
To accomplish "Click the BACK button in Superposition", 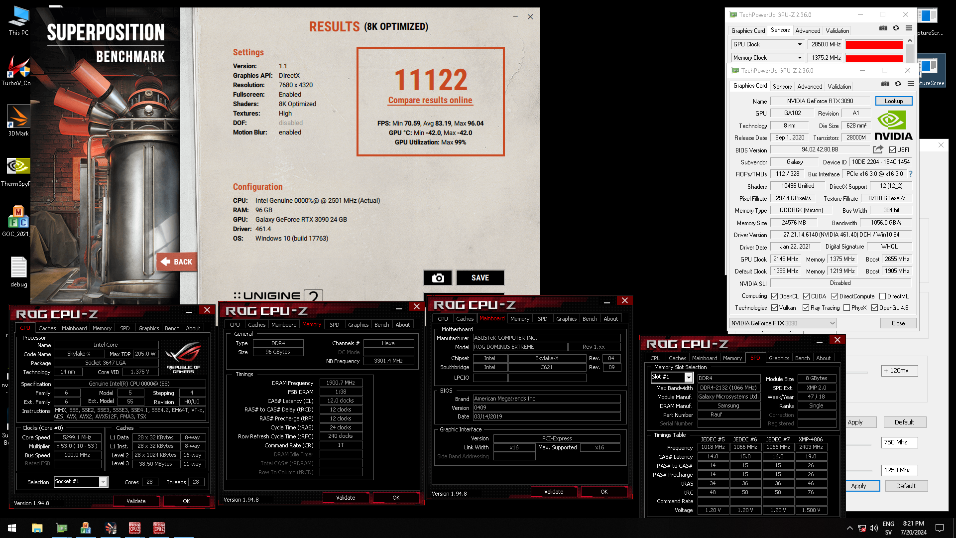I will (177, 262).
